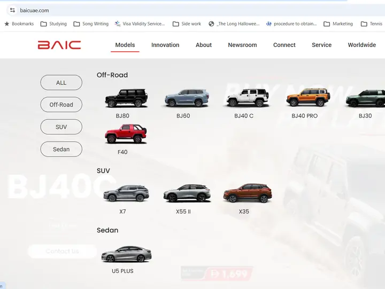Open the procedure to obtain bookmark
Image resolution: width=385 pixels, height=289 pixels.
(291, 24)
